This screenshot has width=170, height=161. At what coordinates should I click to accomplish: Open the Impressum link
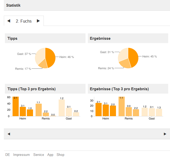point(22,155)
